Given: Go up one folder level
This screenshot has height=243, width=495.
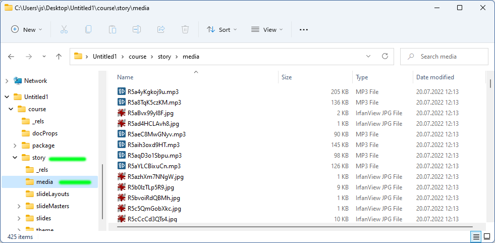Looking at the screenshot, I should click(x=59, y=57).
